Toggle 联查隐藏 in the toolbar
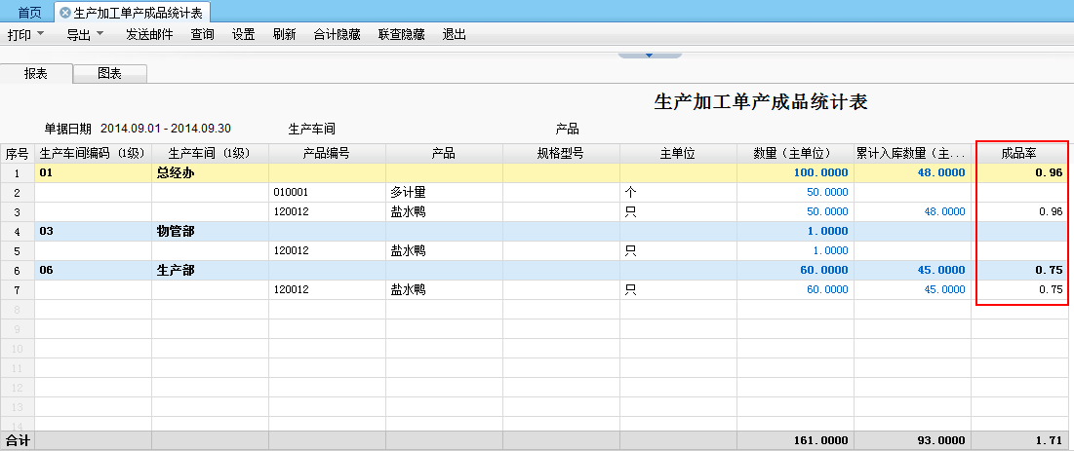The height and width of the screenshot is (451, 1074). (401, 35)
